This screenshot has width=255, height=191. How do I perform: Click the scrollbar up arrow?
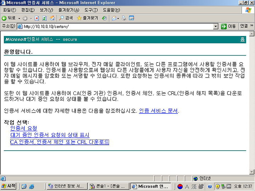point(251,34)
